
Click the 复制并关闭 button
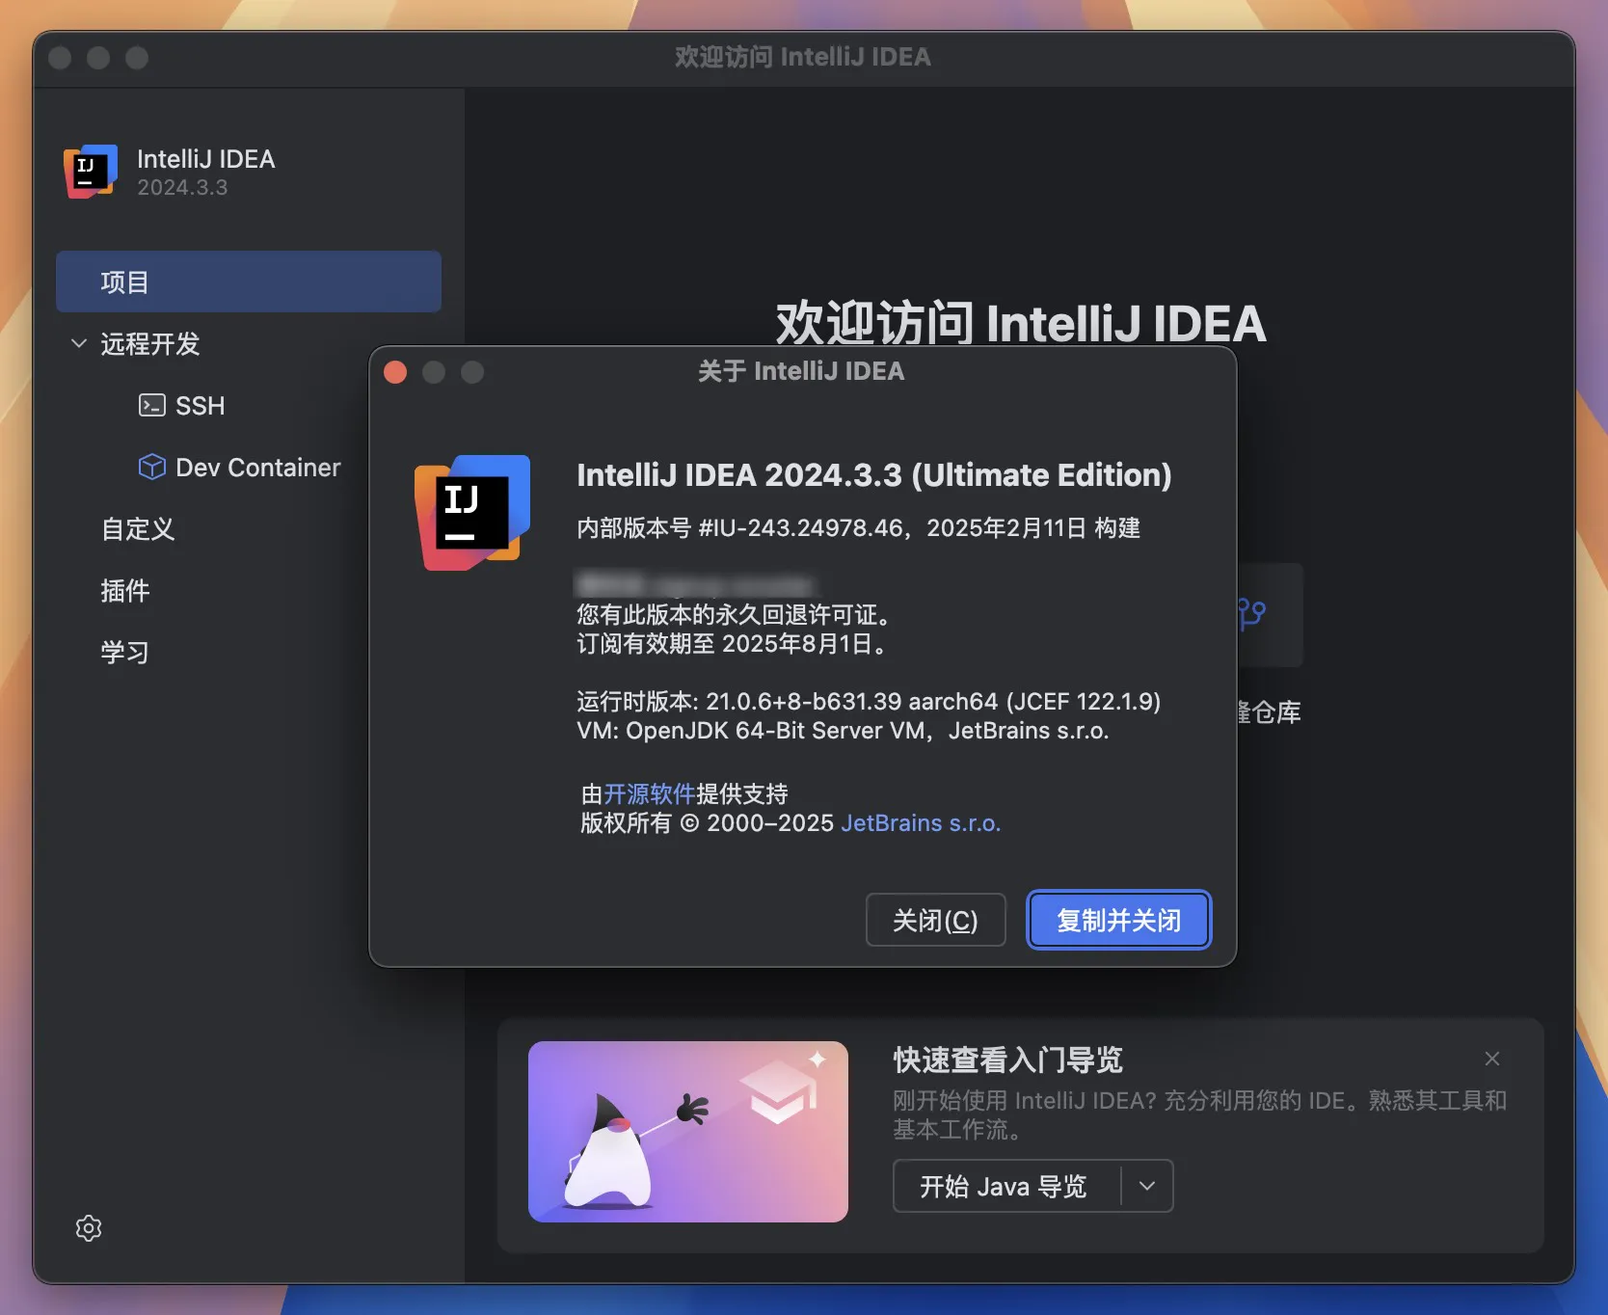point(1118,920)
